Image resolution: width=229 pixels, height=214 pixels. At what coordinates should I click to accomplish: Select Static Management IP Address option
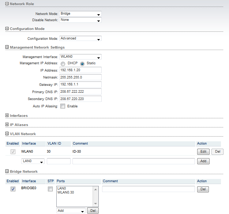pos(82,64)
